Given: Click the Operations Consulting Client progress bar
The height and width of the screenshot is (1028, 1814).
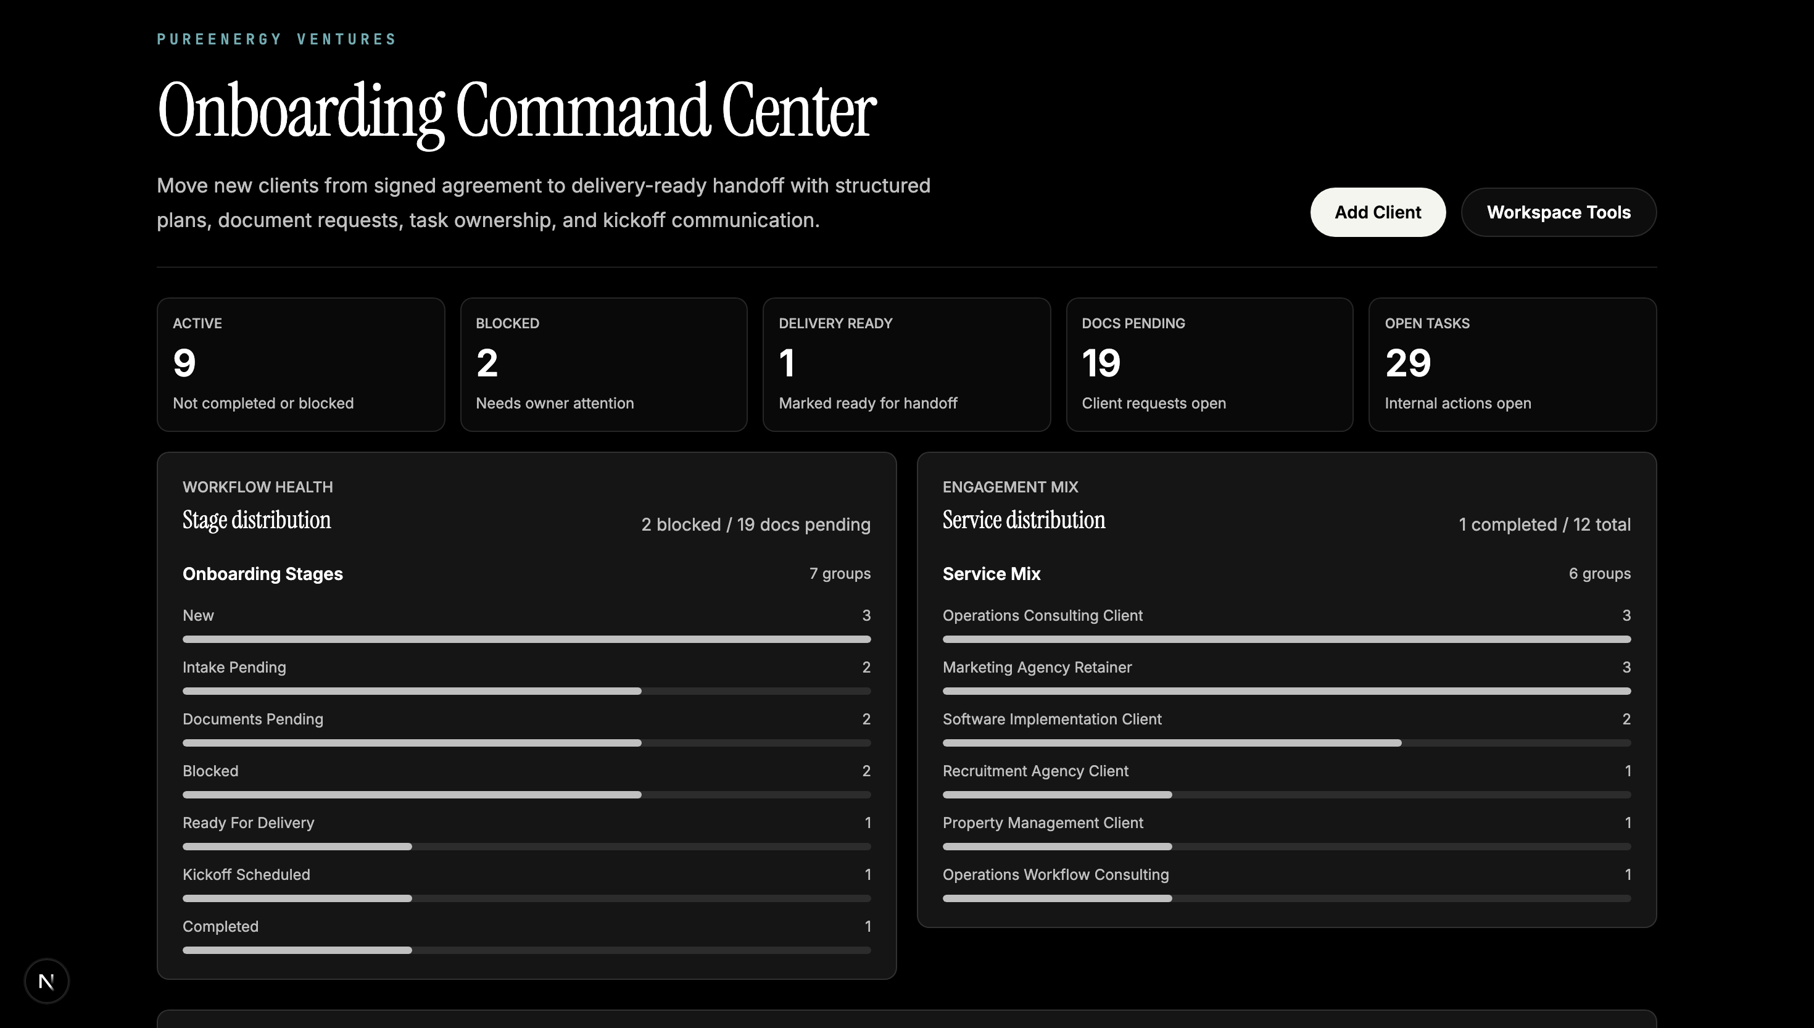Looking at the screenshot, I should [x=1286, y=639].
